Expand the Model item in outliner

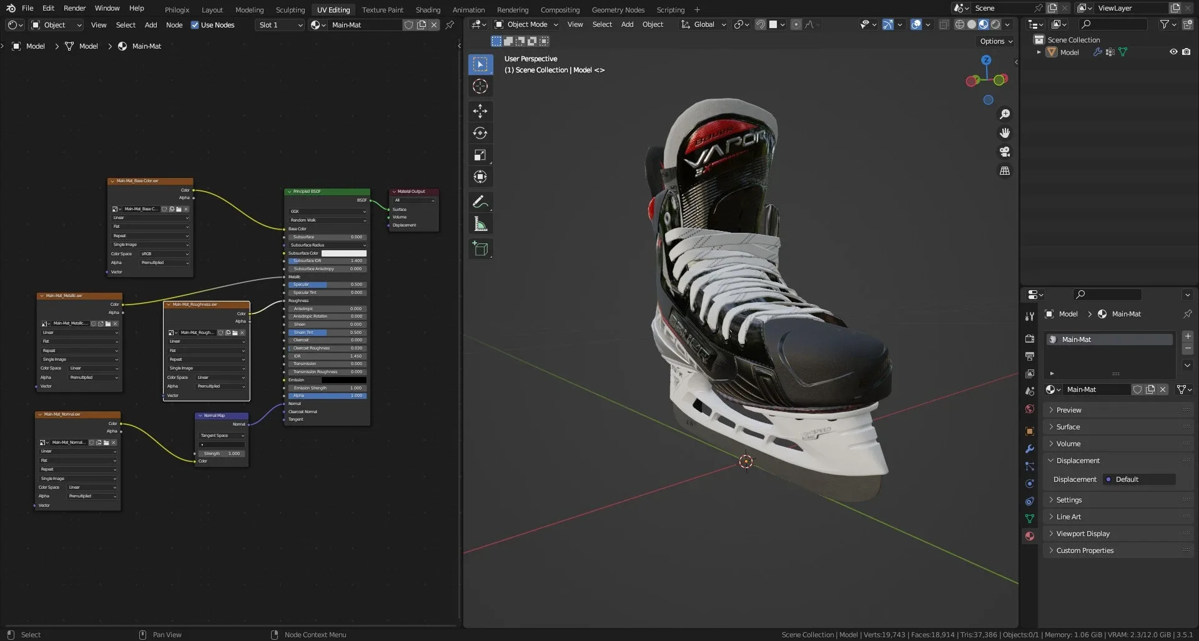pyautogui.click(x=1039, y=52)
